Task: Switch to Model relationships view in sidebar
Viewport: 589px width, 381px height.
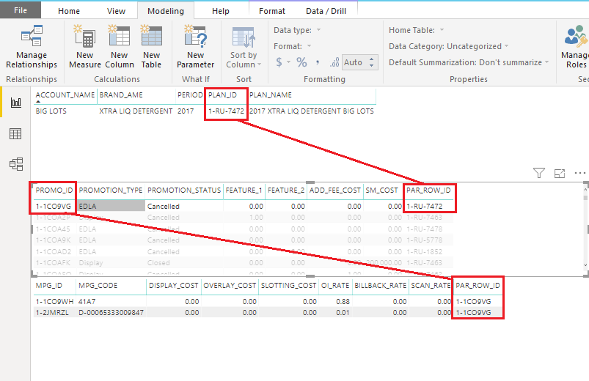Action: point(16,164)
